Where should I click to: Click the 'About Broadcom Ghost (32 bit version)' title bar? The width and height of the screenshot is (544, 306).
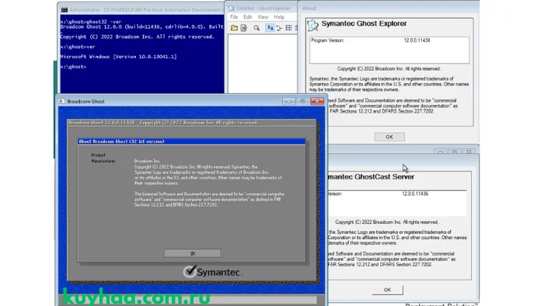tap(191, 141)
